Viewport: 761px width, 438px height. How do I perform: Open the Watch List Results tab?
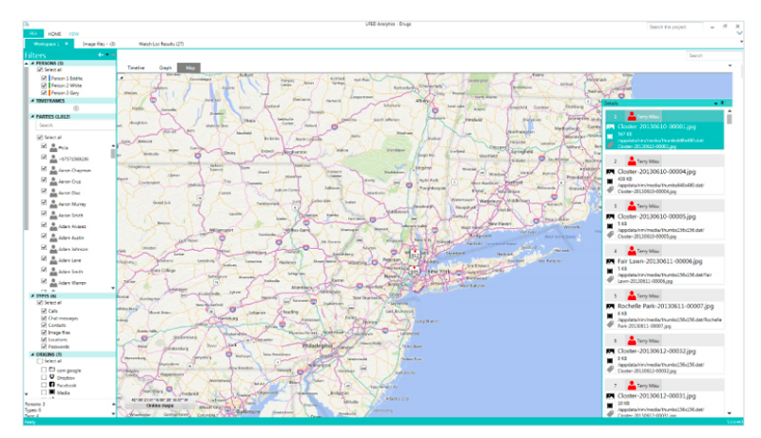[161, 44]
